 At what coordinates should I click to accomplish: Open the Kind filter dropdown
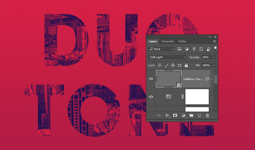(161, 49)
